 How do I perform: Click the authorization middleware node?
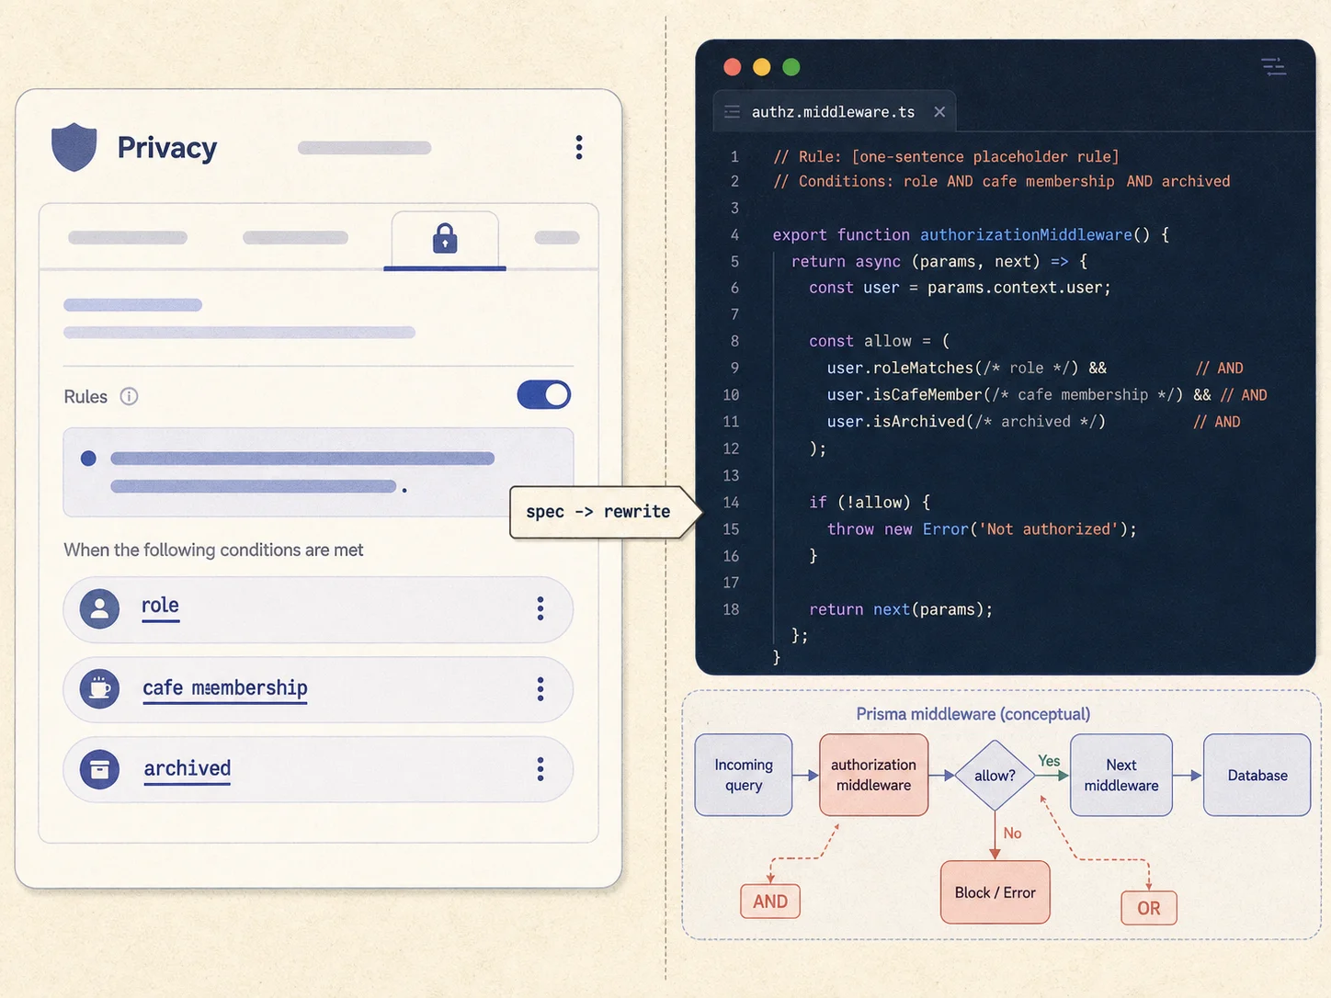click(874, 775)
